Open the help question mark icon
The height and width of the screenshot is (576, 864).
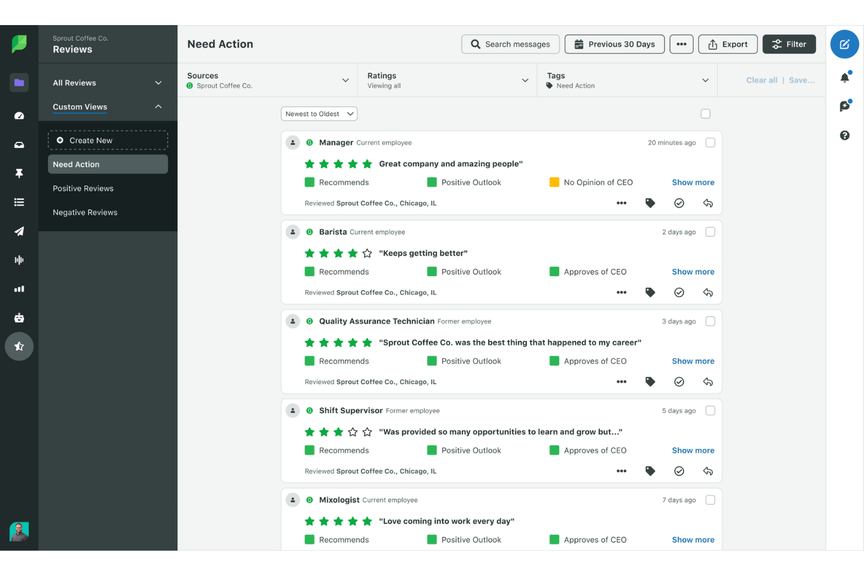coord(845,135)
